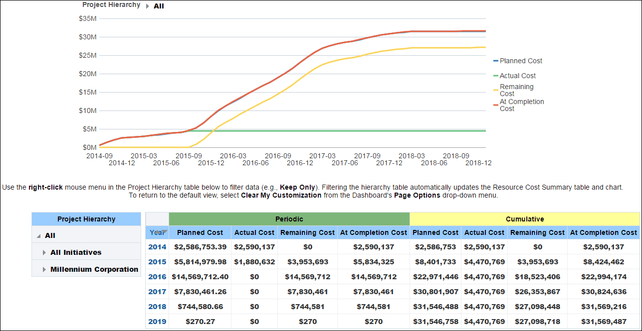Click the Periodic table section header

coord(289,219)
